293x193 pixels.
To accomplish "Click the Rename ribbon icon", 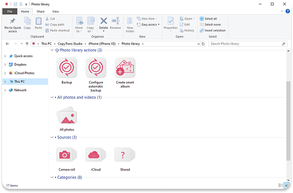I will point(116,23).
